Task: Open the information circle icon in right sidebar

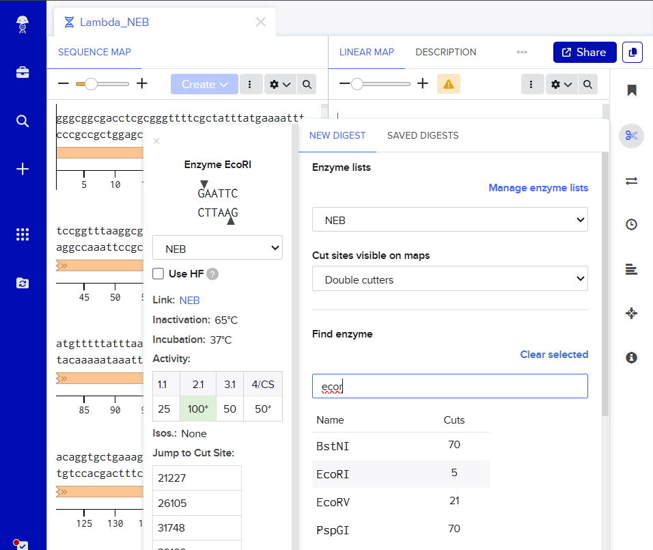Action: [631, 357]
